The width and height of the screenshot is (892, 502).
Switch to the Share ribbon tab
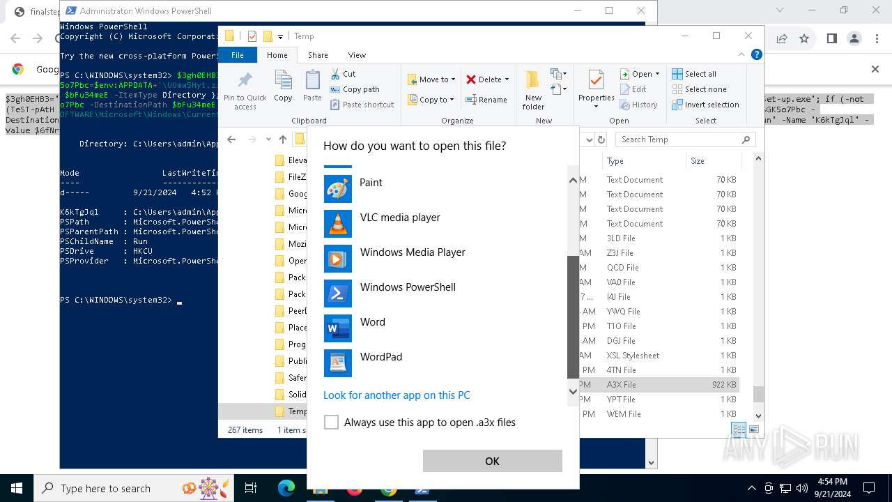click(318, 55)
